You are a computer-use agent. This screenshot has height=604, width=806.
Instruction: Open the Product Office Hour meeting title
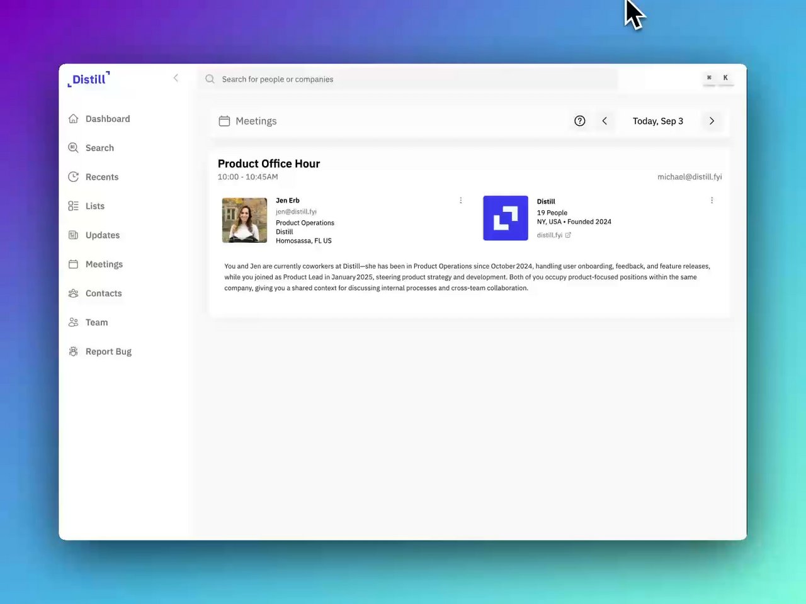pos(269,164)
